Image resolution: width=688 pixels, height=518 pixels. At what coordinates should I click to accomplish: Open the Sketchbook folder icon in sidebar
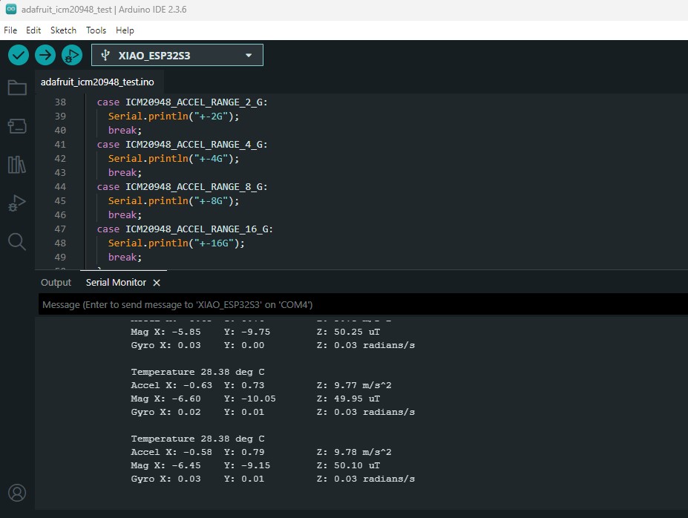point(17,88)
